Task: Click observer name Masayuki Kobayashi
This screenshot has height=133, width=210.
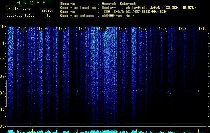Action: tap(120, 4)
